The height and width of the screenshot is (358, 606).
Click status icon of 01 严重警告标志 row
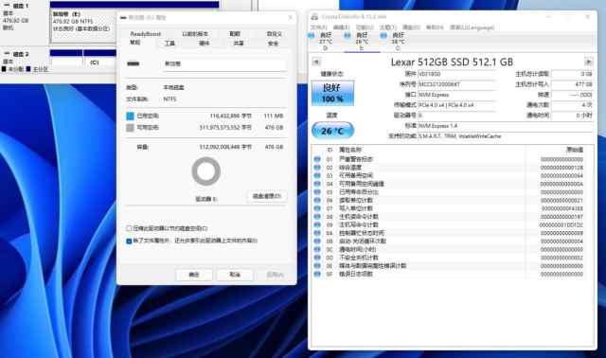point(317,159)
